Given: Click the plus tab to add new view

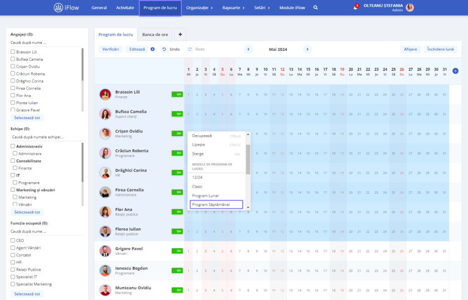Looking at the screenshot, I should 180,34.
